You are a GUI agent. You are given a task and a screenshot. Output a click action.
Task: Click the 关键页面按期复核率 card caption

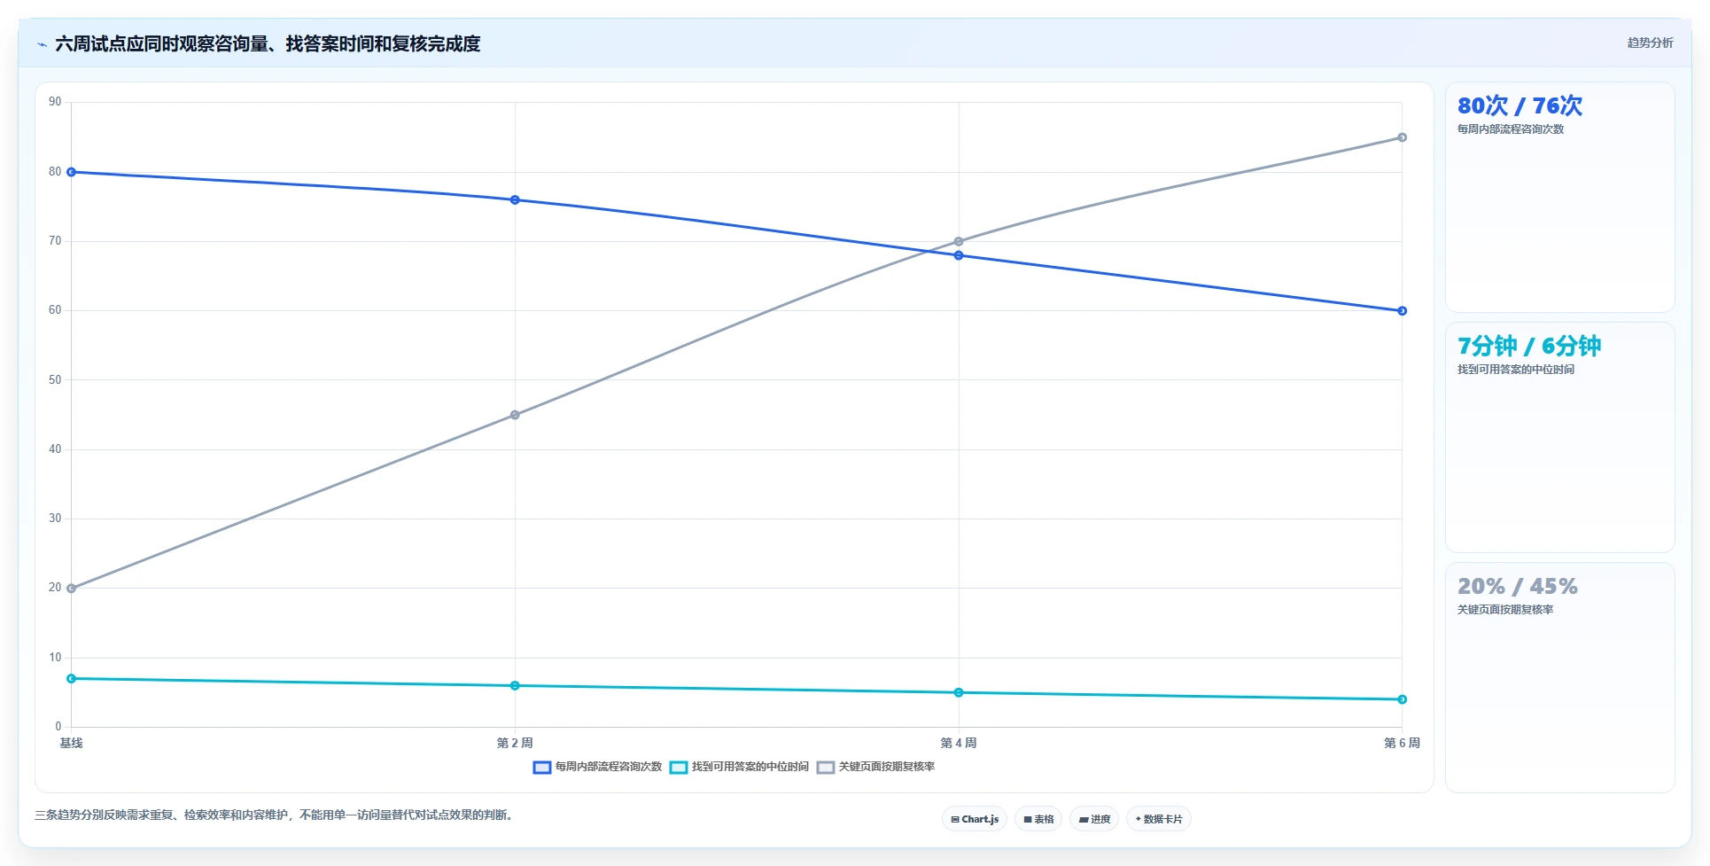pos(1505,610)
